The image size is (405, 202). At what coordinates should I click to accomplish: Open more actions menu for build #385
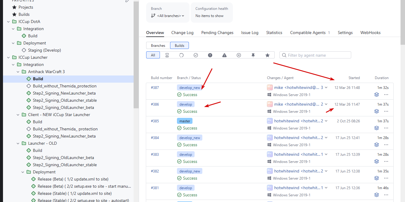coord(386,128)
